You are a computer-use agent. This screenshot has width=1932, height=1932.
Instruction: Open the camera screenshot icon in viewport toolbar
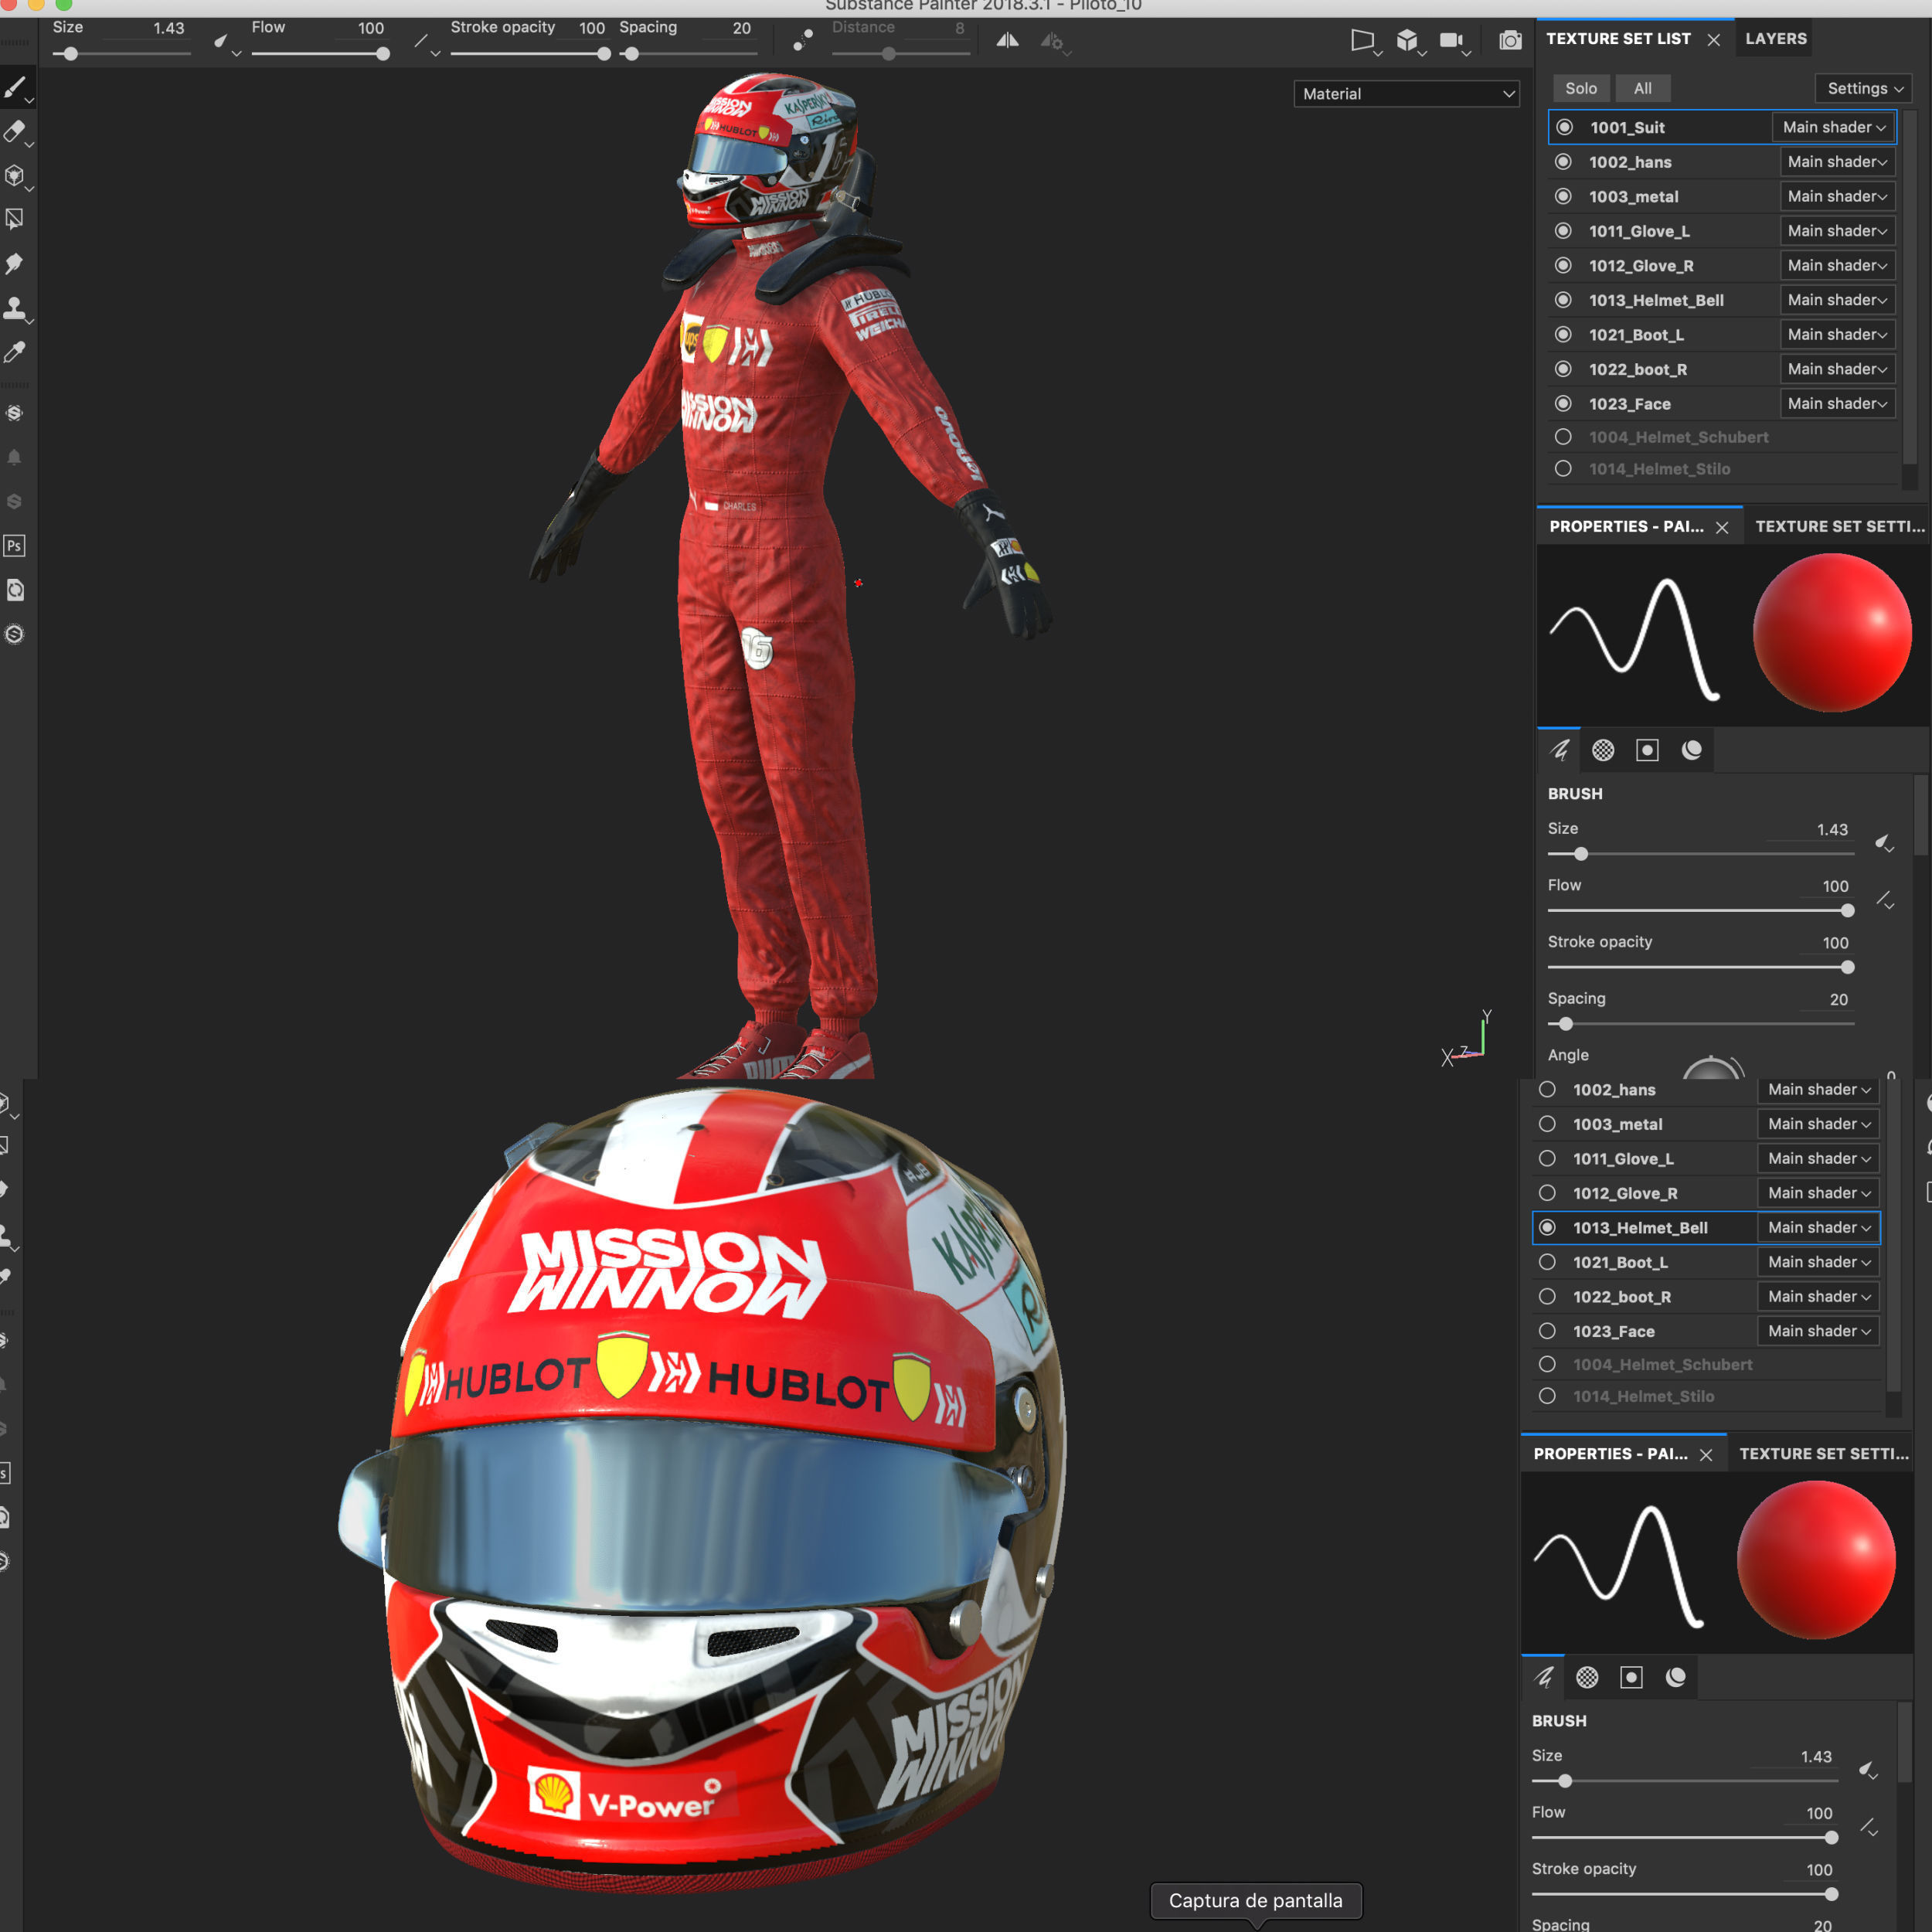(1510, 40)
